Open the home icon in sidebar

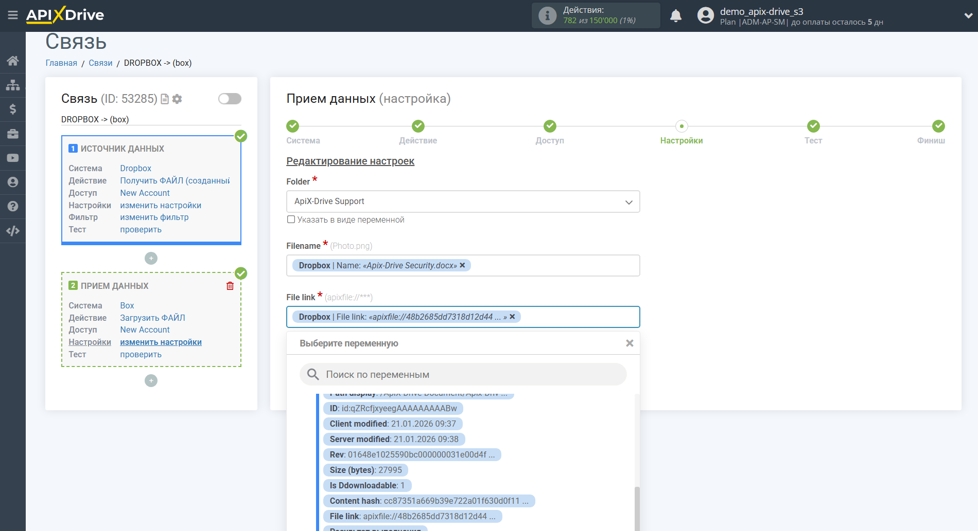coord(13,61)
